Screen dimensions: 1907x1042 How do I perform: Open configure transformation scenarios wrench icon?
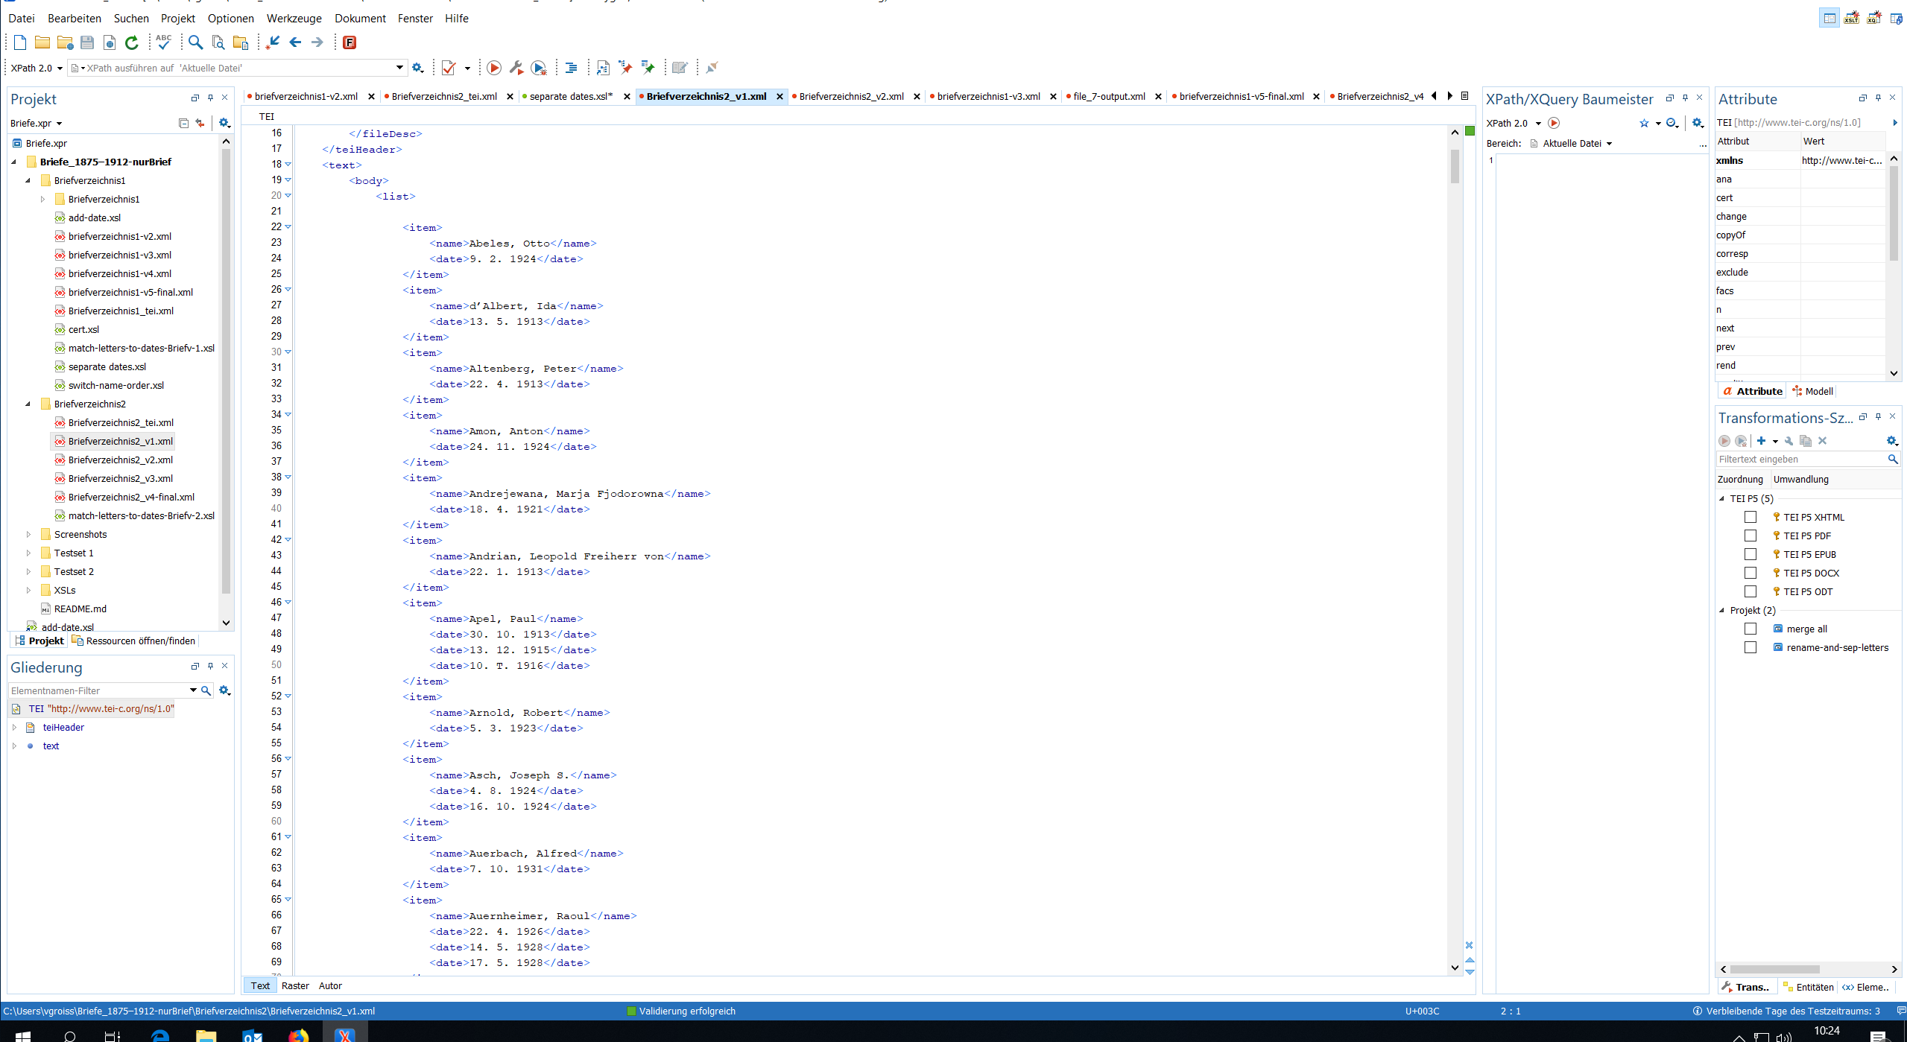(x=516, y=68)
